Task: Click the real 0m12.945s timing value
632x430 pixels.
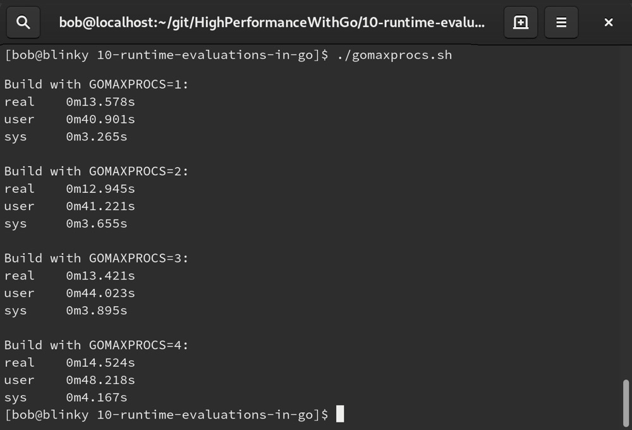Action: click(100, 189)
